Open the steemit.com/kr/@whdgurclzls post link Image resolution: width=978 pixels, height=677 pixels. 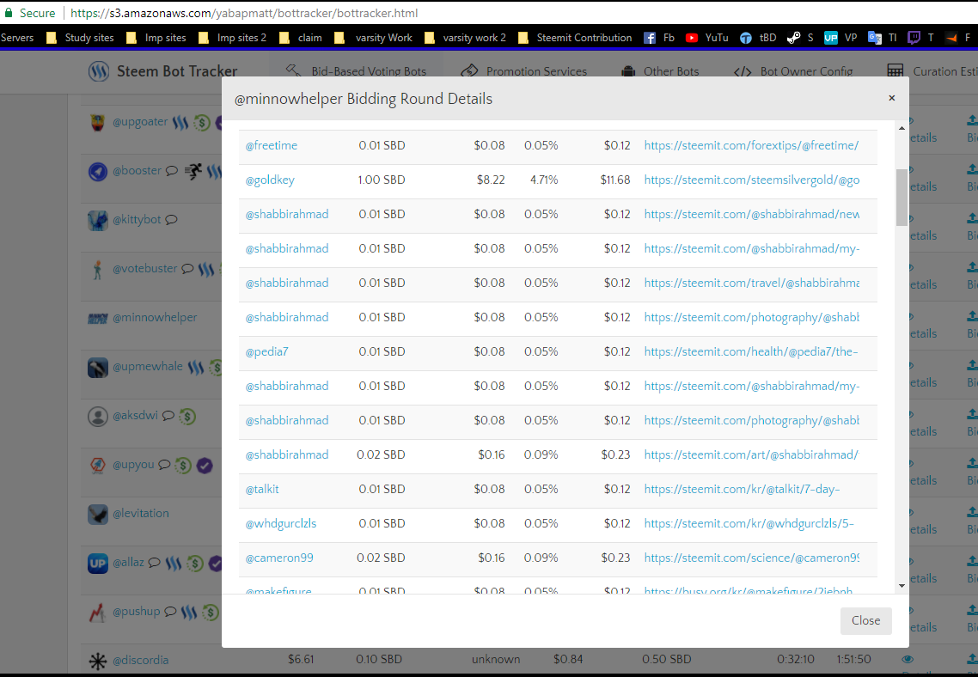pos(749,523)
